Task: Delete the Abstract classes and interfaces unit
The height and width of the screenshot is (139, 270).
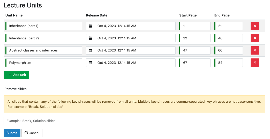Action: pos(254,50)
